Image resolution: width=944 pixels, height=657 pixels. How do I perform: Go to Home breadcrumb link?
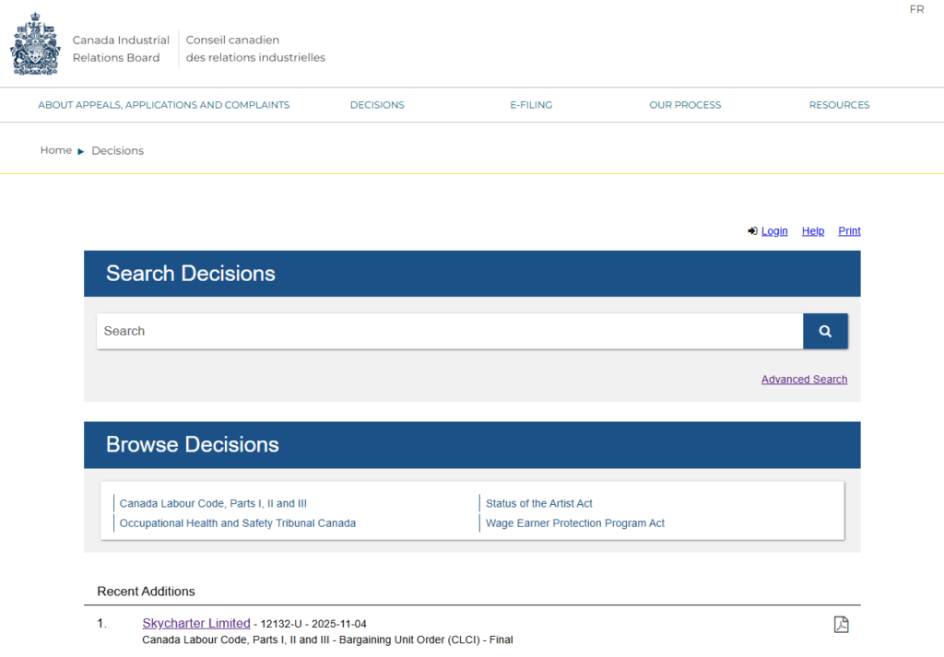tap(55, 150)
